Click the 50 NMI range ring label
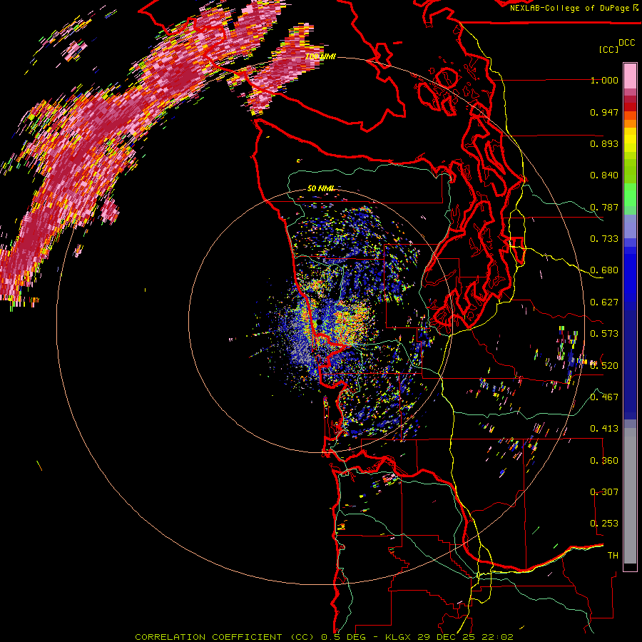The width and height of the screenshot is (642, 642). (320, 188)
